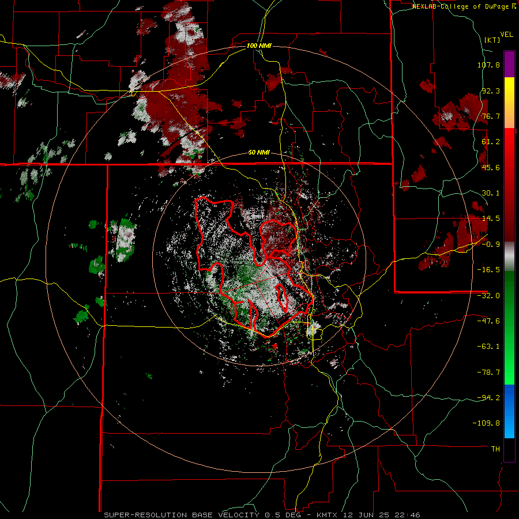Select the -63.1 velocity scale value
The image size is (519, 519).
(x=488, y=347)
